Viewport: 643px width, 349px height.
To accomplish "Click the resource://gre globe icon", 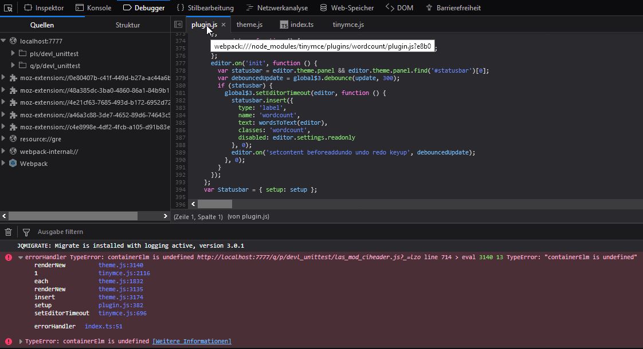I will tap(13, 139).
